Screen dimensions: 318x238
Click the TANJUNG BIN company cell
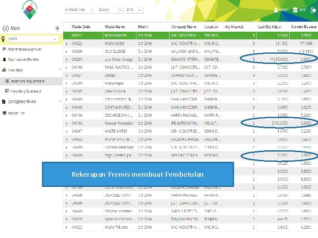pos(185,219)
